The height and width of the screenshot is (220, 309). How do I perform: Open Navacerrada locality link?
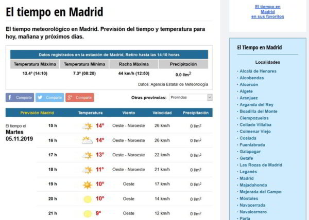tap(252, 205)
